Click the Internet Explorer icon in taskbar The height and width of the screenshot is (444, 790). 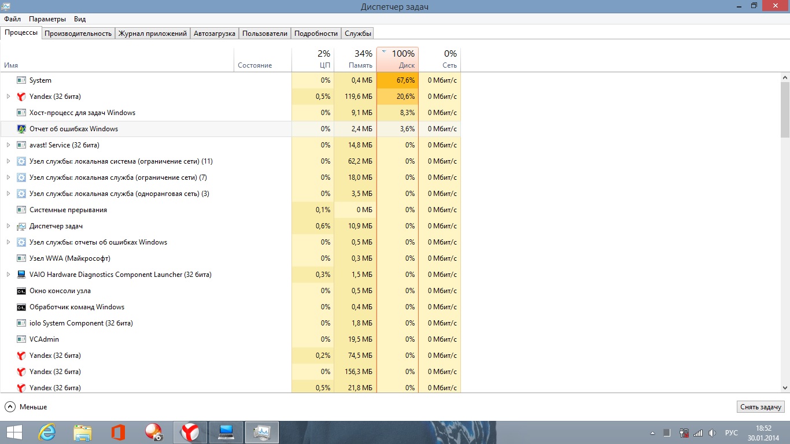[x=47, y=432]
